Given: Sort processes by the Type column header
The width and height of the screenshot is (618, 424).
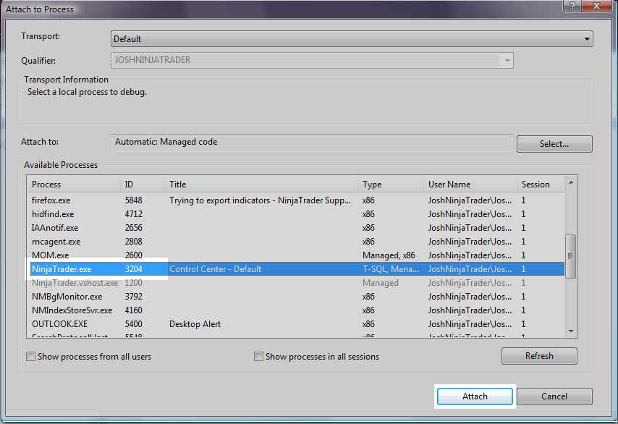Looking at the screenshot, I should (x=389, y=184).
